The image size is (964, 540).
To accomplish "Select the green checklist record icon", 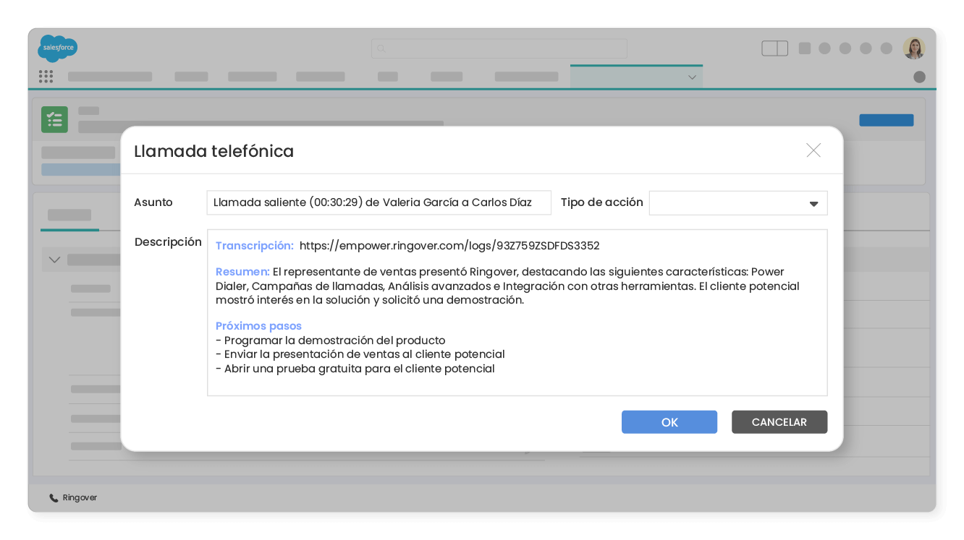I will pyautogui.click(x=54, y=119).
